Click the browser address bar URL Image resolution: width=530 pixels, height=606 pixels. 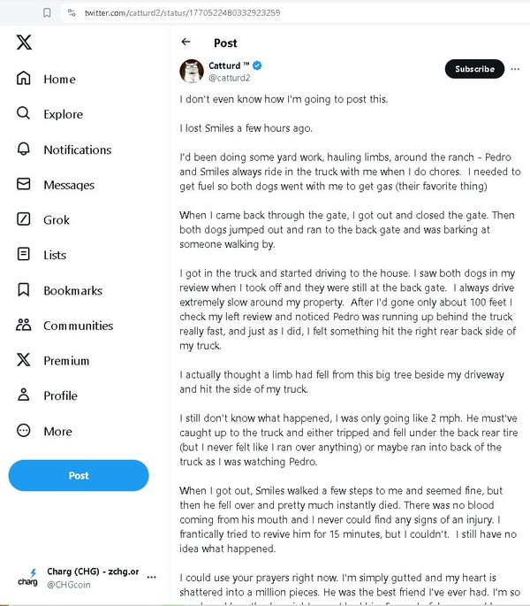[x=182, y=12]
